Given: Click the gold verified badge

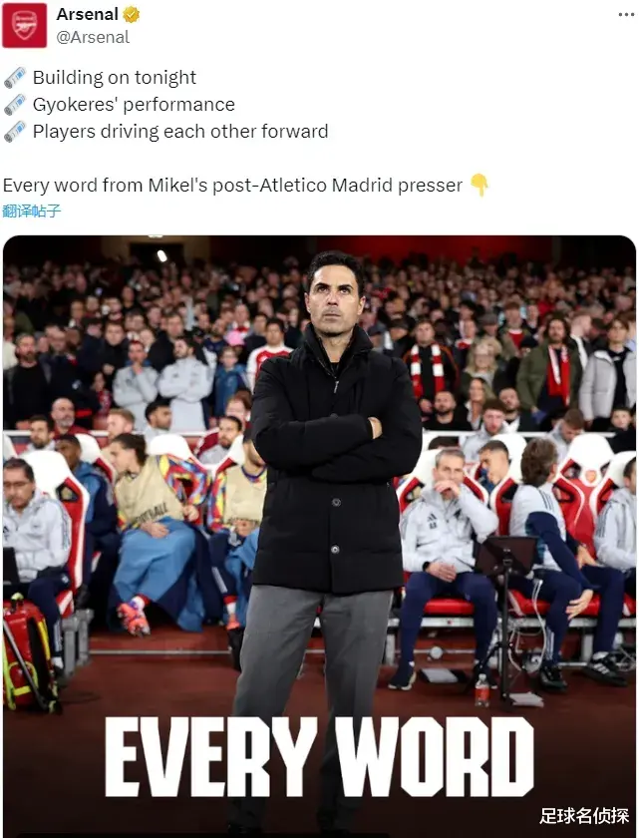Looking at the screenshot, I should (x=132, y=14).
